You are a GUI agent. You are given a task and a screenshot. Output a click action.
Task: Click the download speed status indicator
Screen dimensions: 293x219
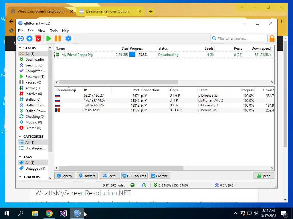pos(171,185)
